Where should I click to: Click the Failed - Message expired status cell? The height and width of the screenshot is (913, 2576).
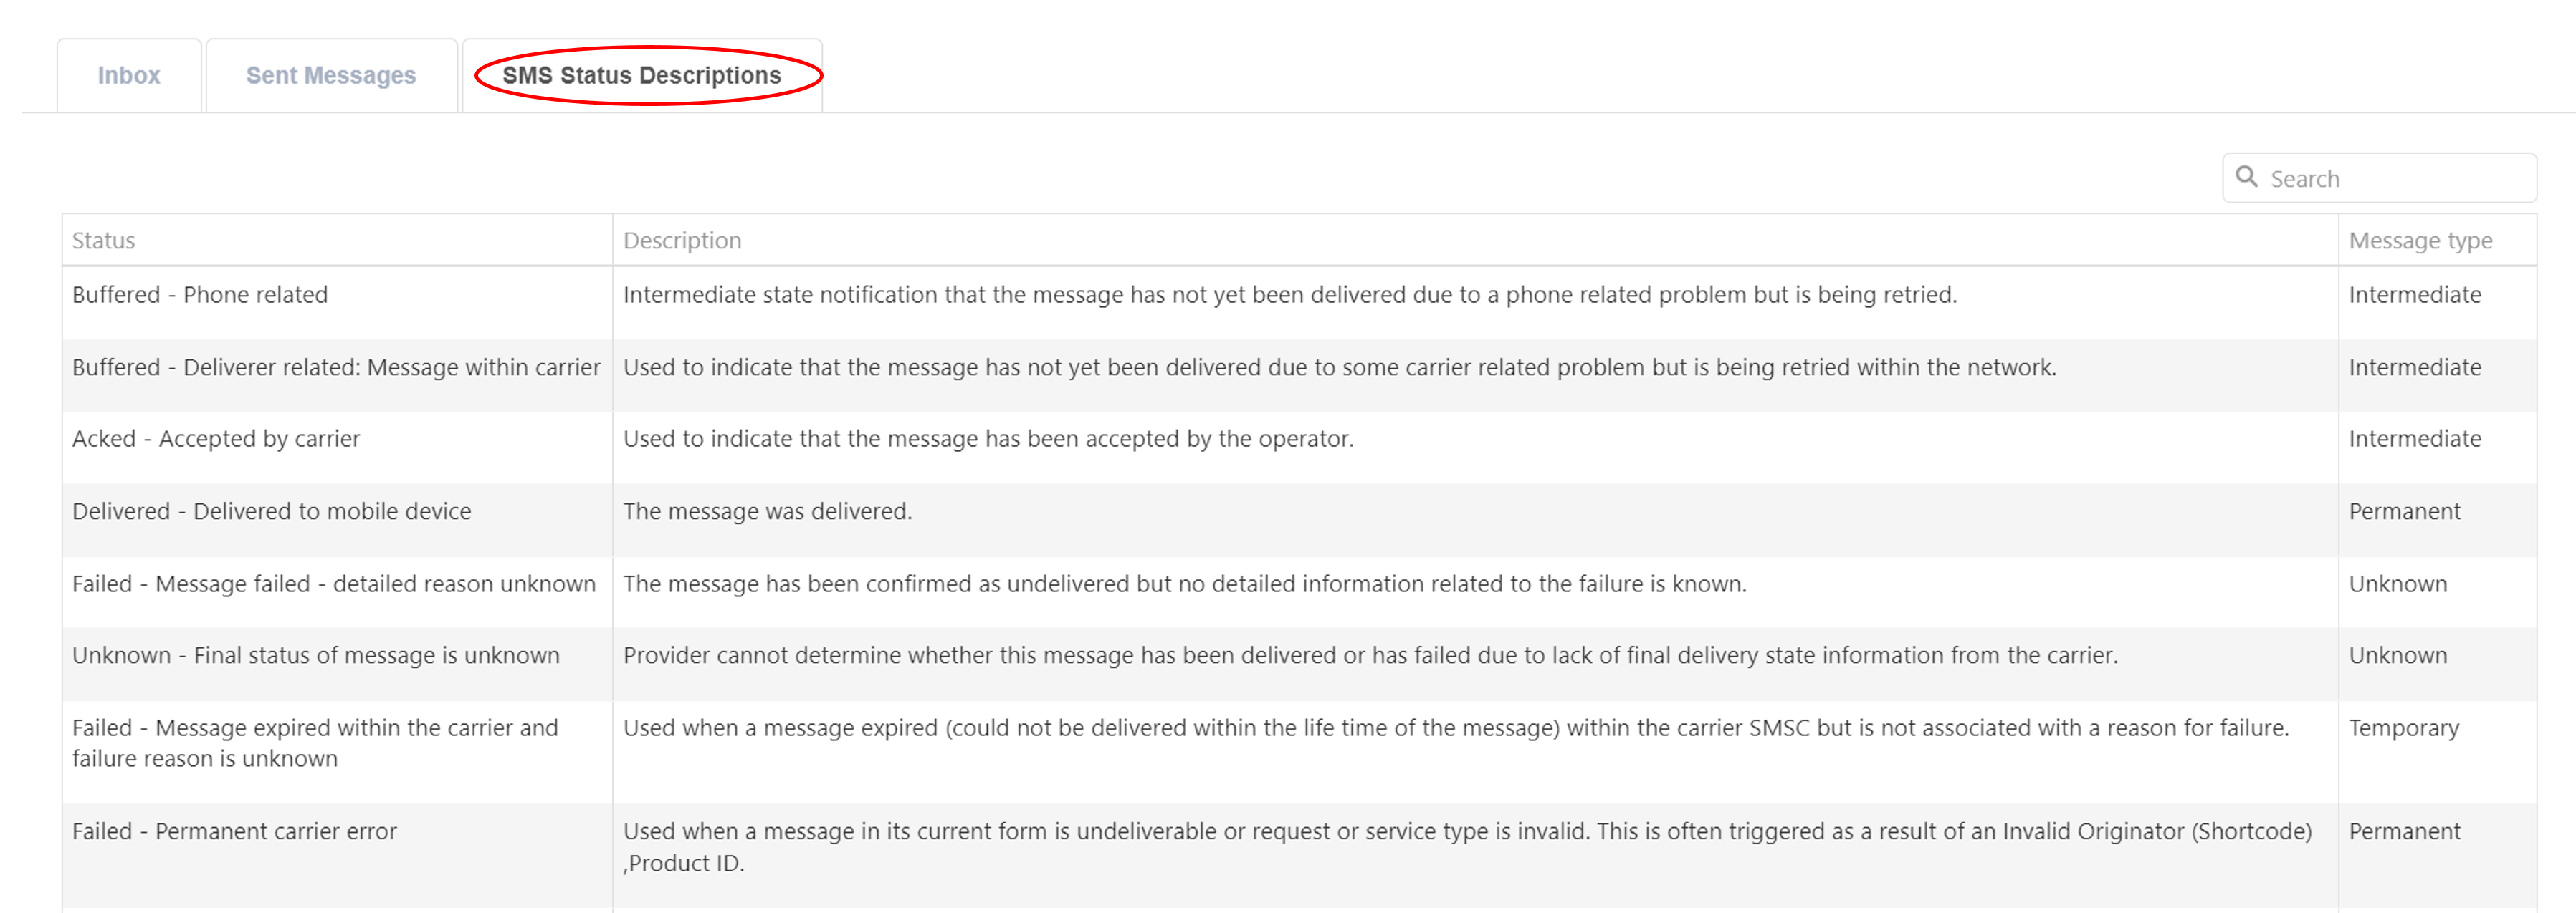coord(315,743)
